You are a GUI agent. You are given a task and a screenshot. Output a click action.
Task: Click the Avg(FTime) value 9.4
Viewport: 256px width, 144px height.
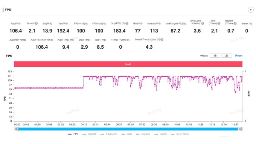(66, 47)
